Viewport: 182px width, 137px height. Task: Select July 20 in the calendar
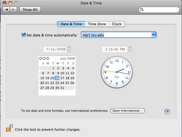pos(42,83)
